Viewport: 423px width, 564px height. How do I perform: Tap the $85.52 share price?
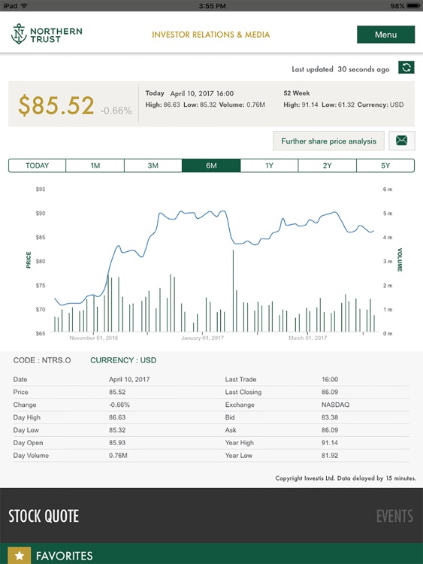(x=56, y=105)
